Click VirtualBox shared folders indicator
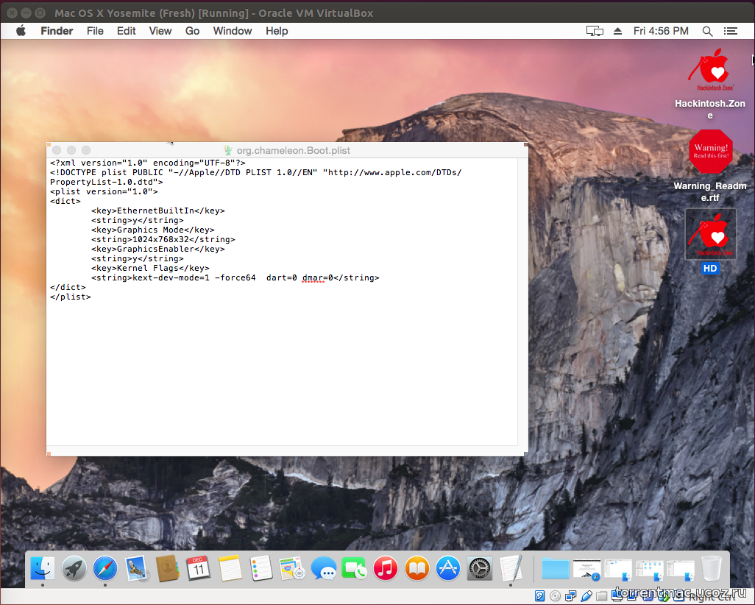Viewport: 755px width, 605px height. pos(601,596)
